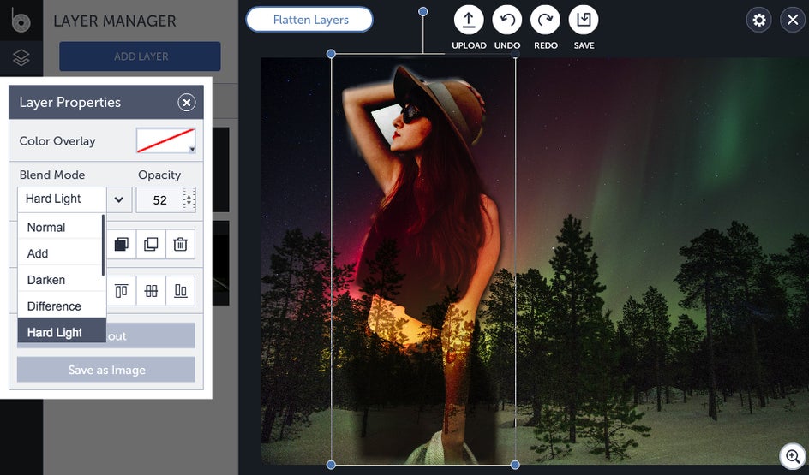Close the editor with top-right X
The width and height of the screenshot is (809, 475).
pos(793,20)
